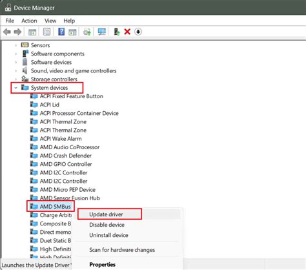The image size is (306, 270).
Task: Expand the Software components category
Action: pyautogui.click(x=15, y=54)
